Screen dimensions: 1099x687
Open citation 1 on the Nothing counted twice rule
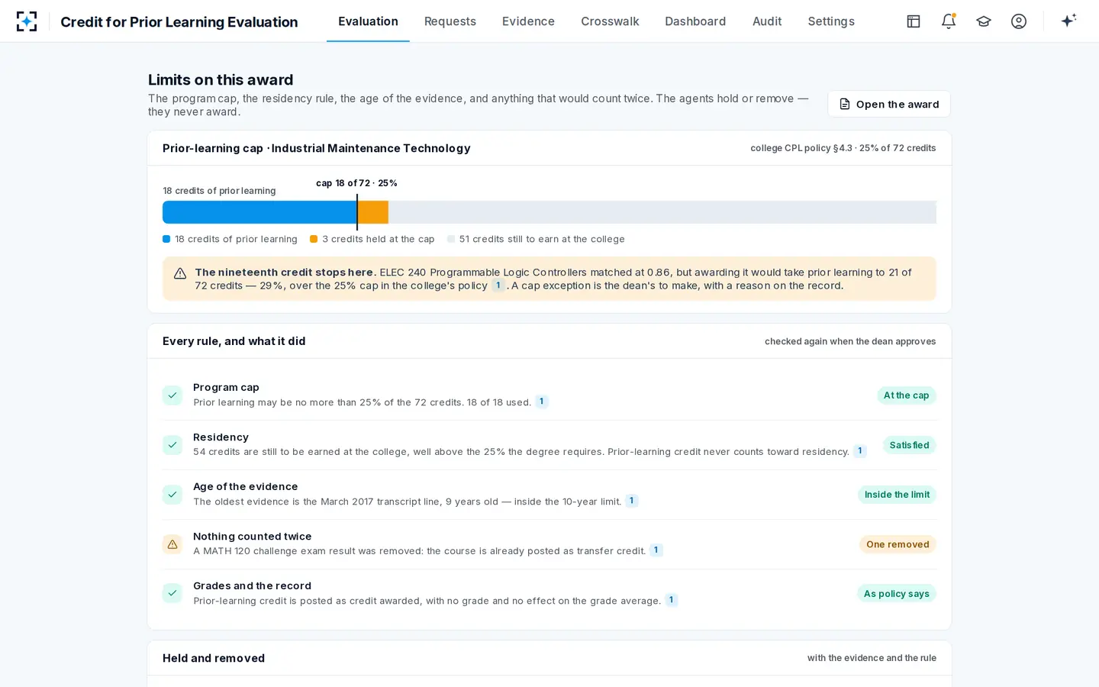coord(656,550)
